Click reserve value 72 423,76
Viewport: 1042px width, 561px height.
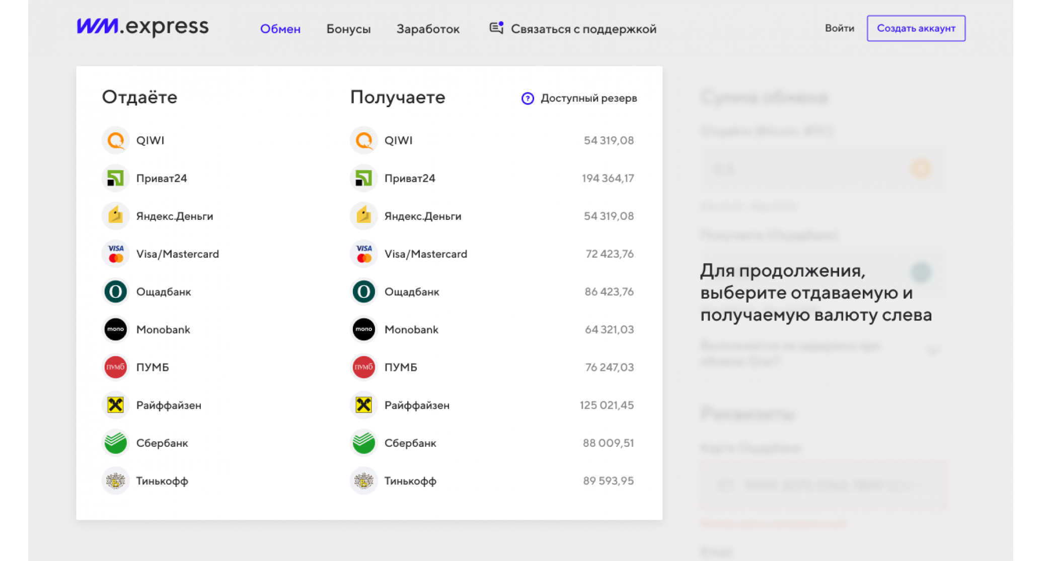[610, 254]
